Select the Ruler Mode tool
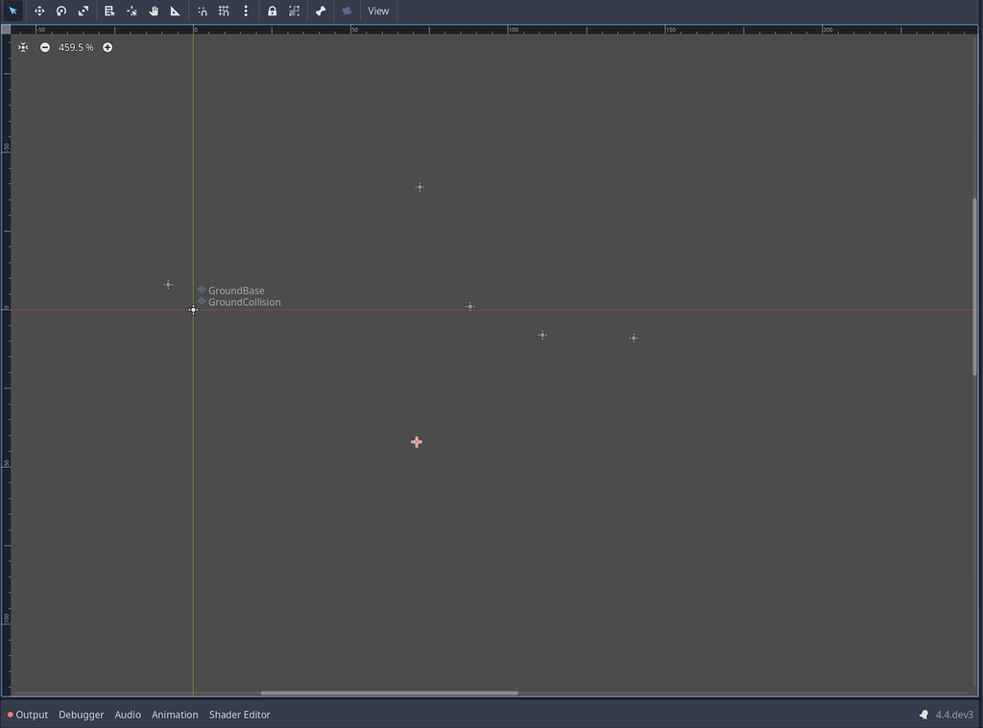This screenshot has width=983, height=728. click(x=176, y=11)
